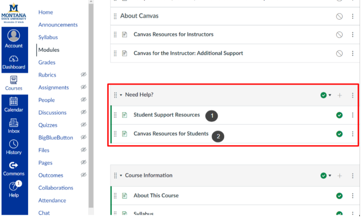
Task: Open the Courses icon
Action: (14, 80)
